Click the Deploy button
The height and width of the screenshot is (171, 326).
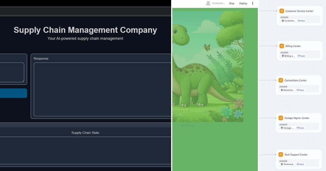[x=243, y=3]
